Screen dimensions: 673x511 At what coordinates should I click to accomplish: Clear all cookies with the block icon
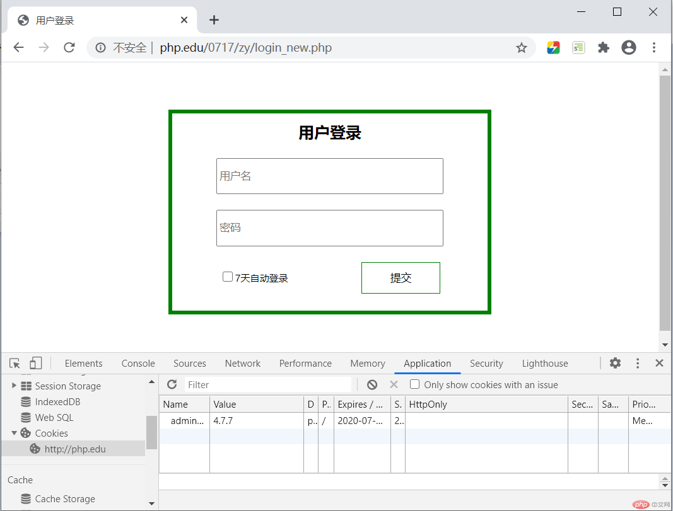(x=372, y=384)
